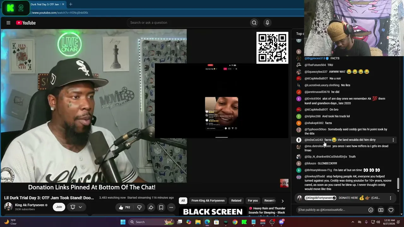The height and width of the screenshot is (227, 404).
Task: Switch to Microsoft Edge on the taskbar
Action: click(207, 222)
